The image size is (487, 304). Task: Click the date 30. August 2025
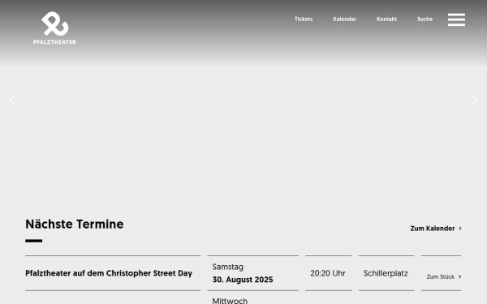(243, 280)
